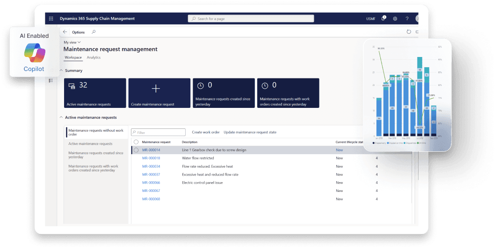Open the app launcher waffle menu
This screenshot has height=248, width=499.
(x=51, y=19)
